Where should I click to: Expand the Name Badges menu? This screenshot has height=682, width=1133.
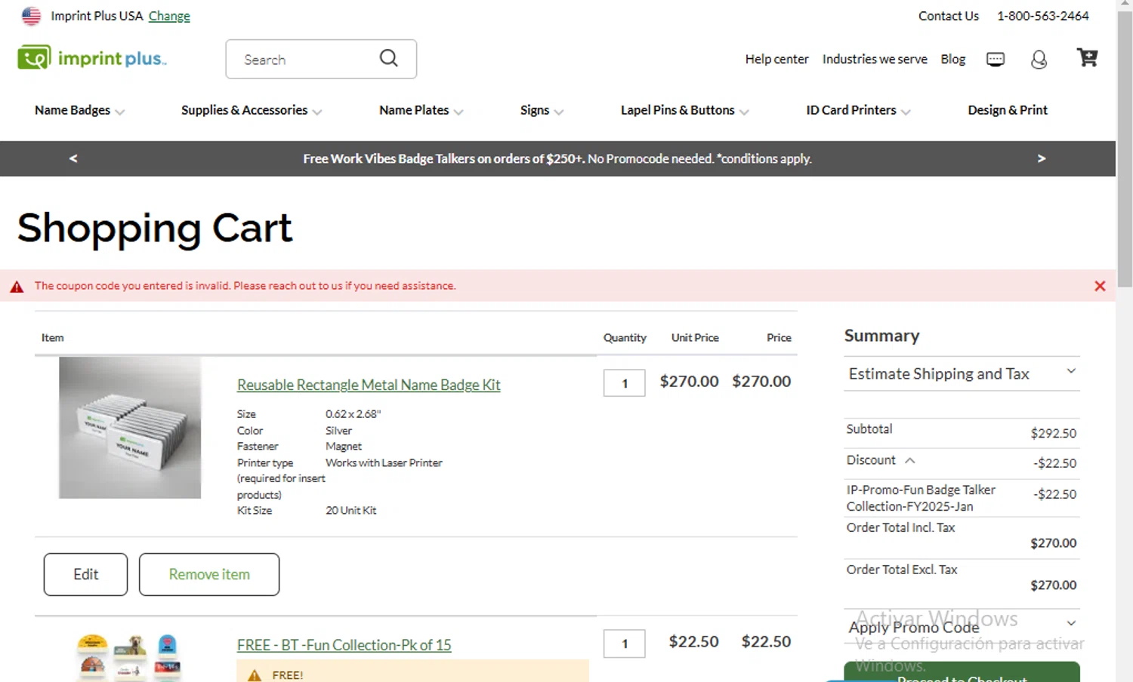[x=79, y=110]
